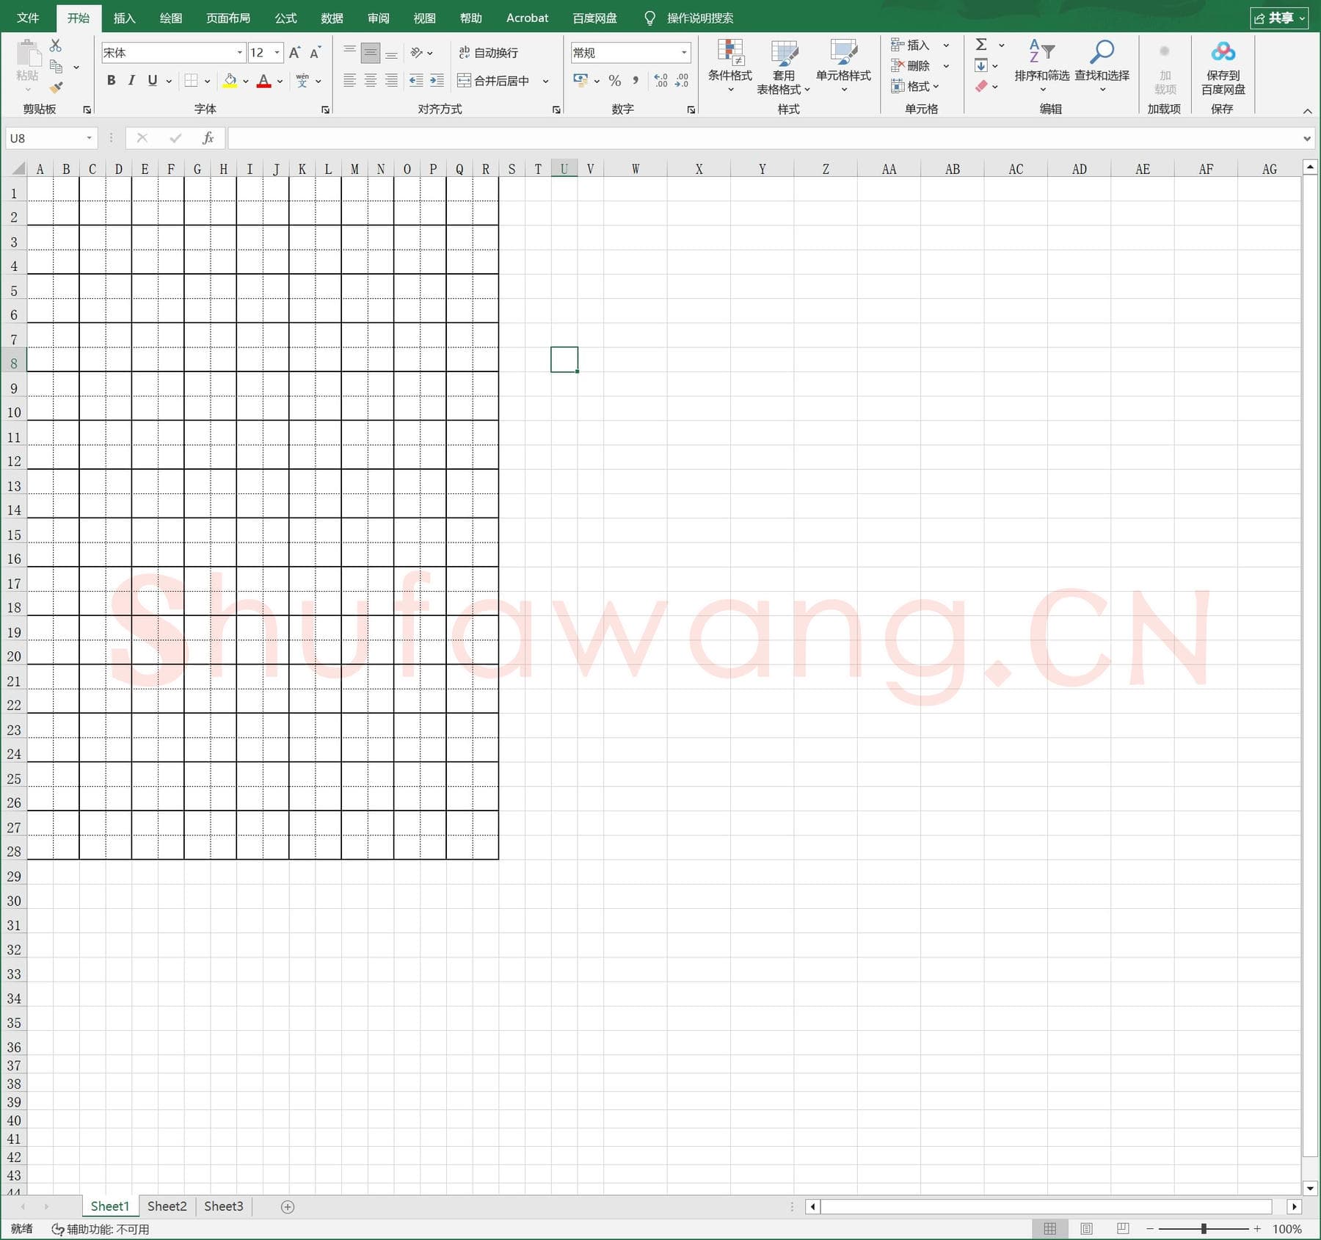This screenshot has width=1321, height=1240.
Task: Collapse the ribbon with the caret
Action: [x=1307, y=111]
